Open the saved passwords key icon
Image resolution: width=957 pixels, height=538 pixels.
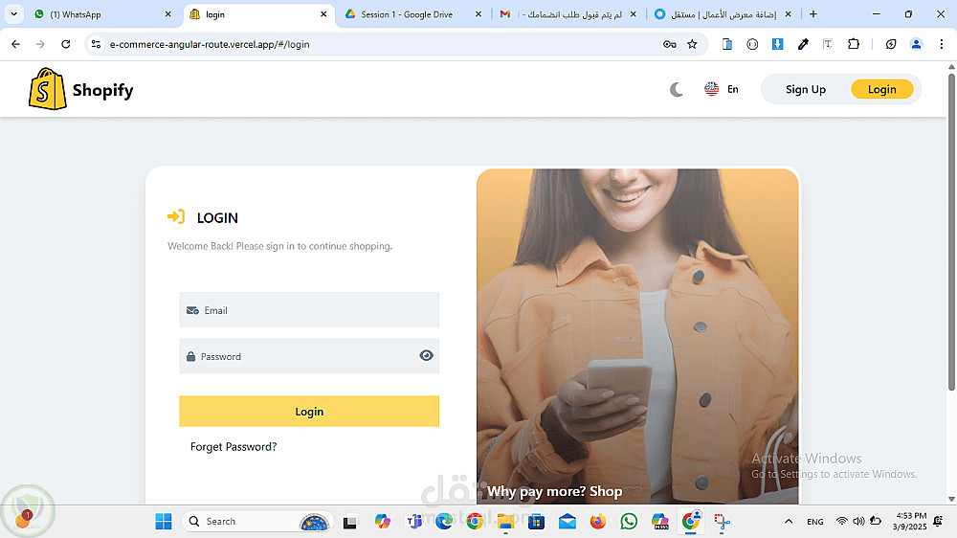670,44
